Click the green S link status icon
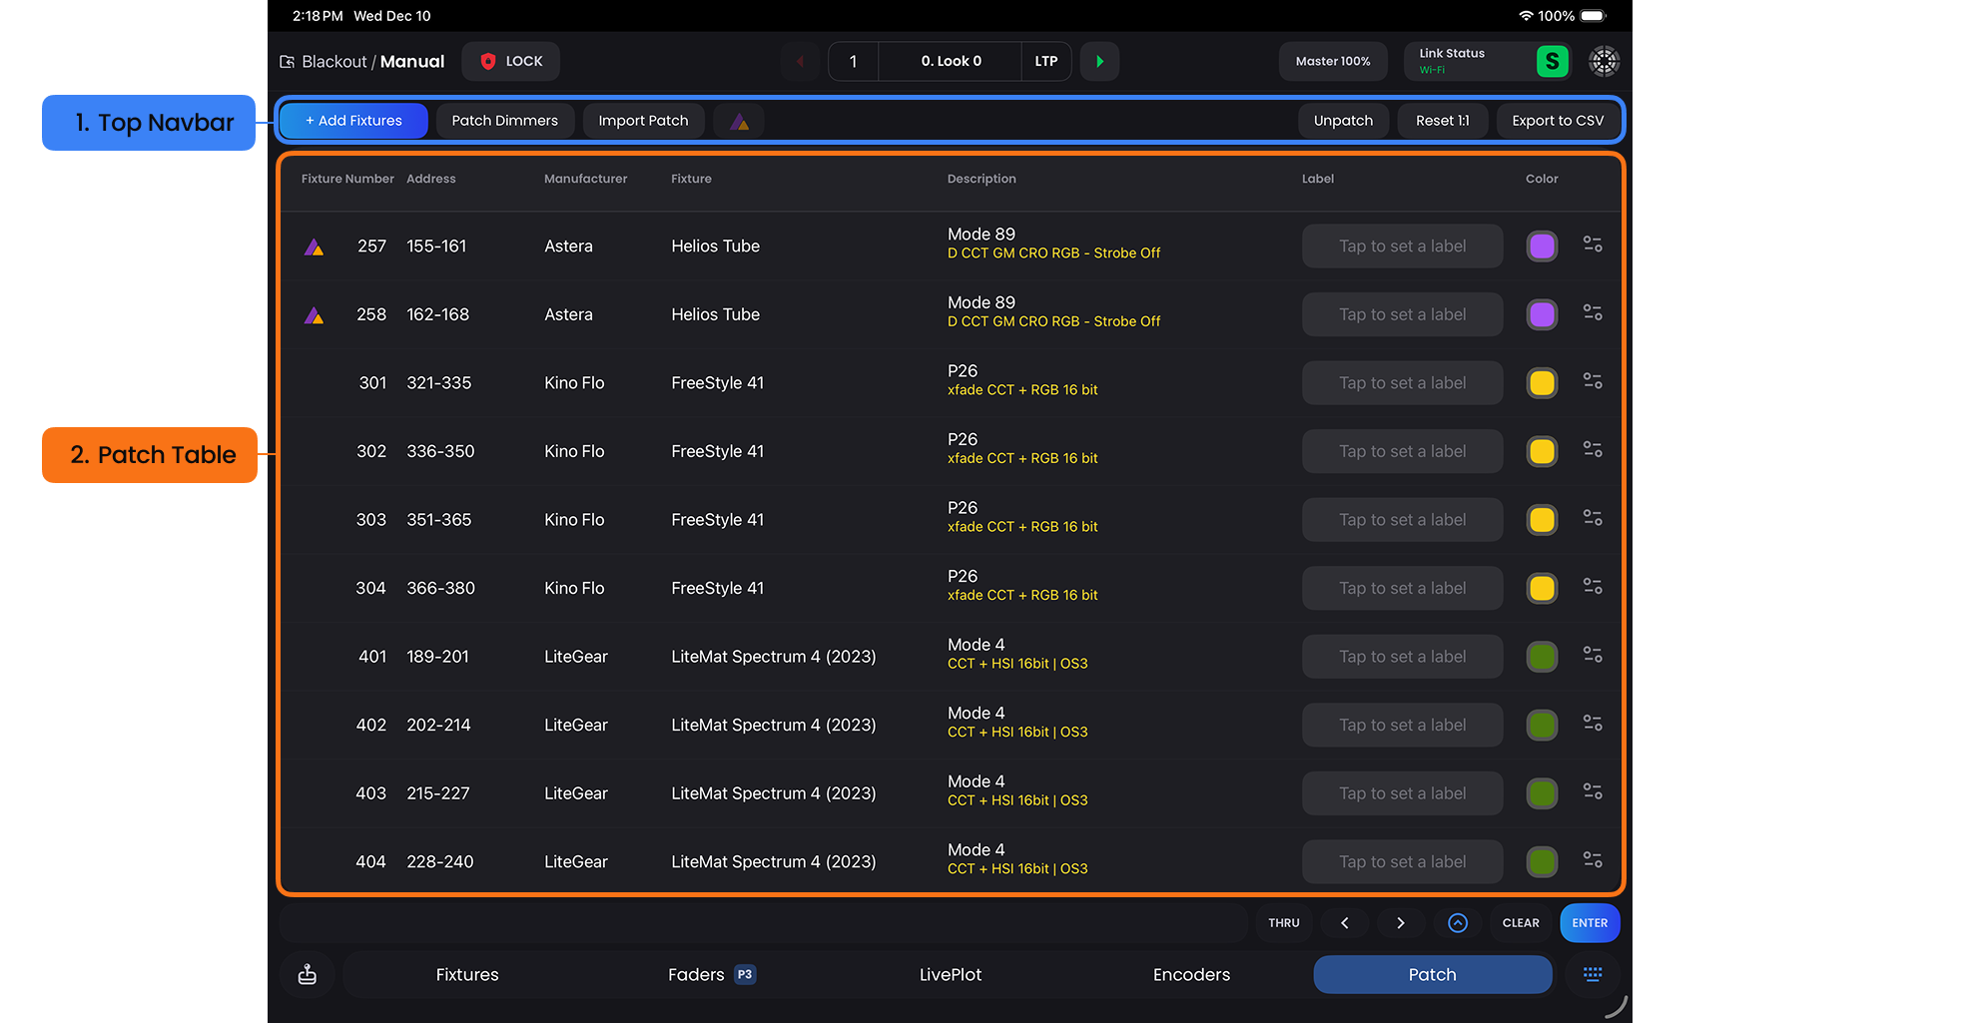The width and height of the screenshot is (1978, 1023). (1552, 61)
